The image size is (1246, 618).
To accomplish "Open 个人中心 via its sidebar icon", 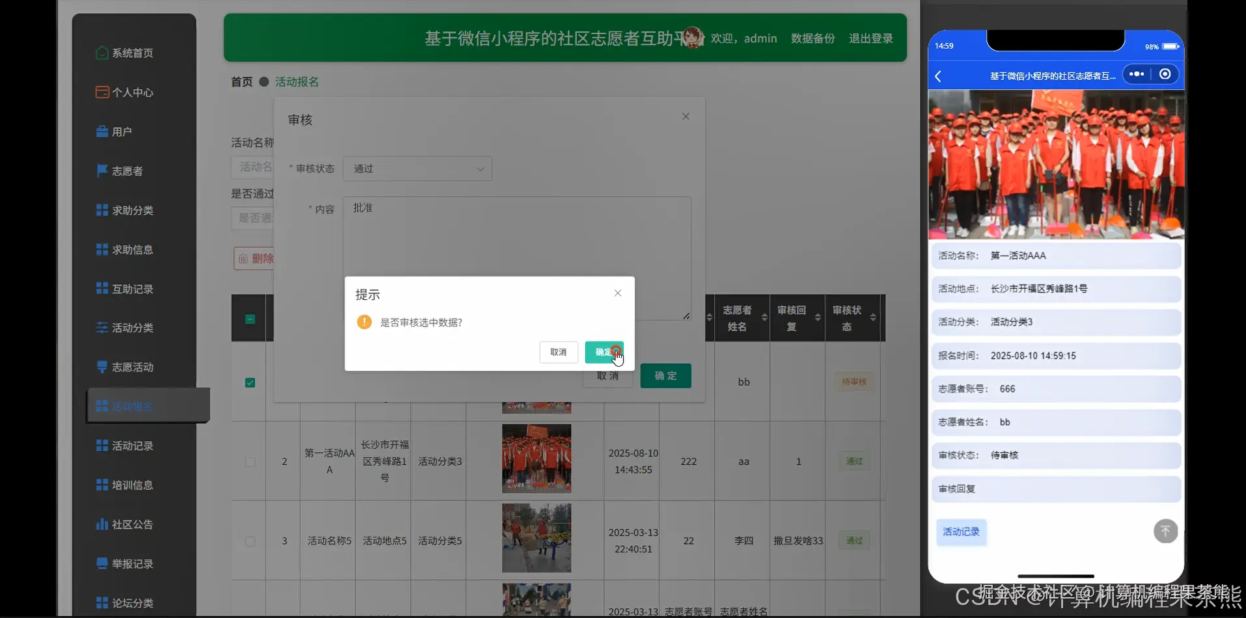I will click(x=102, y=92).
